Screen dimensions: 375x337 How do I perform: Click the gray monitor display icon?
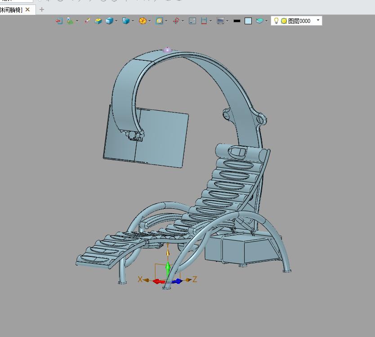click(x=220, y=21)
